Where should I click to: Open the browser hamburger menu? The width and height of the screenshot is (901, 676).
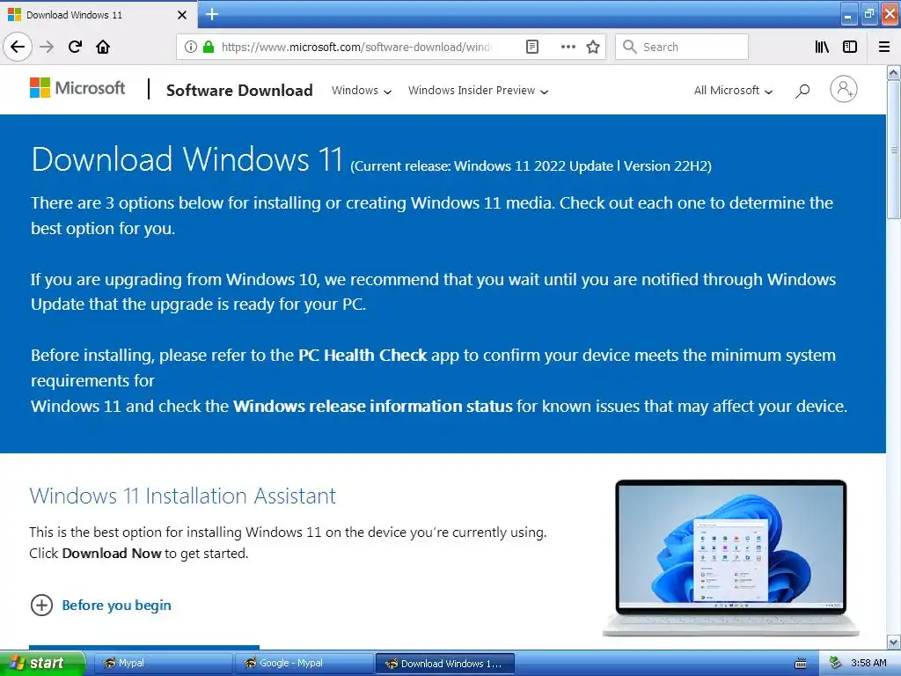(x=883, y=47)
